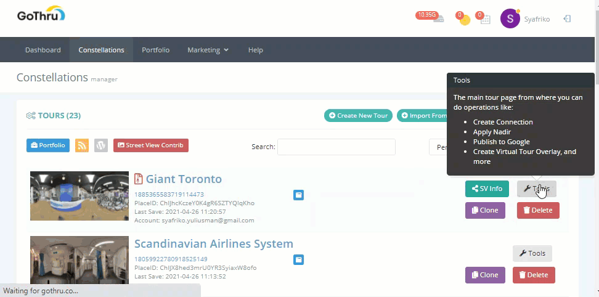Click the WordPress plugin icon
This screenshot has width=599, height=297.
point(101,145)
